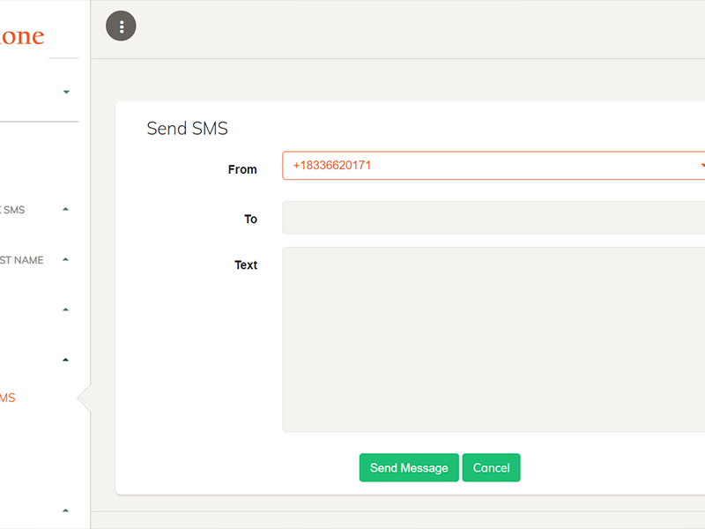Collapse the caret beside the SMS sidebar item
The width and height of the screenshot is (705, 529).
click(66, 210)
